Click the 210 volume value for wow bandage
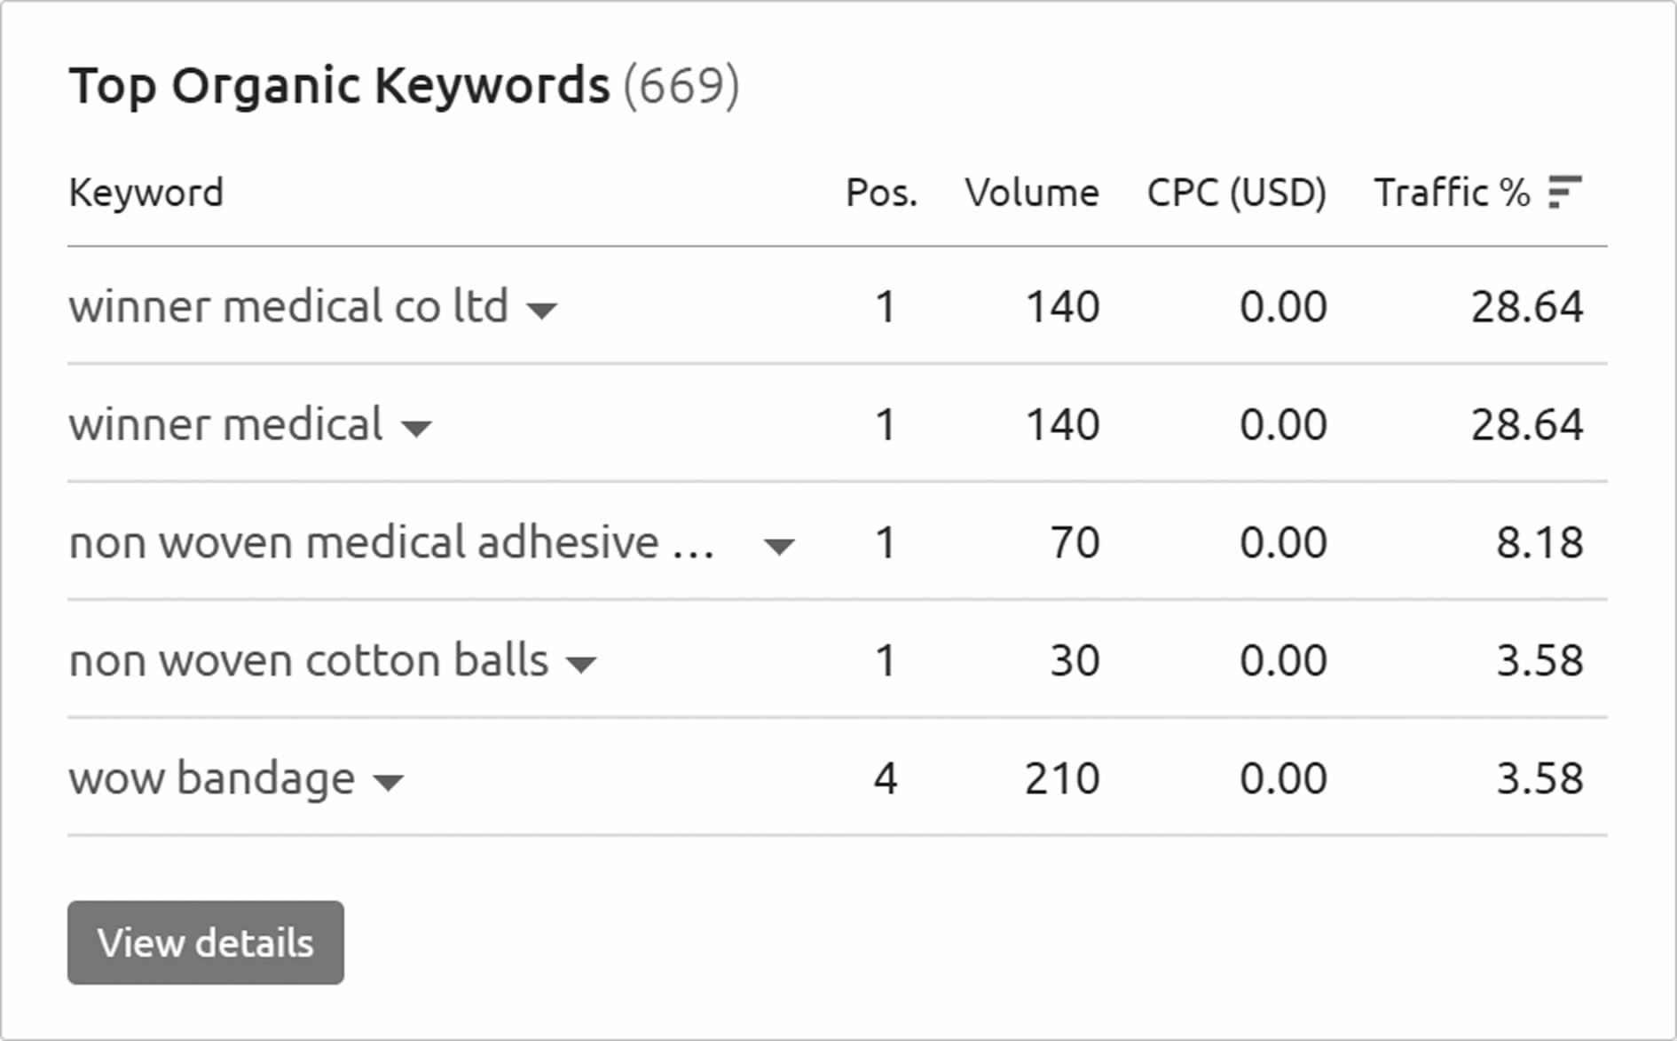The image size is (1677, 1041). click(x=1062, y=779)
